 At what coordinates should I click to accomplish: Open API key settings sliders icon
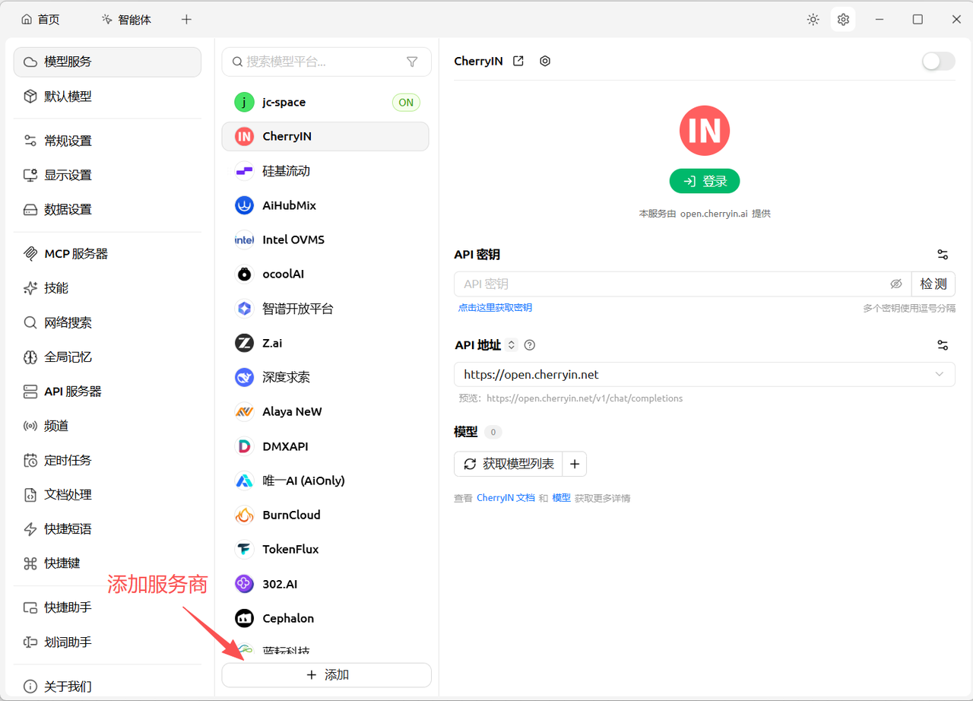coord(943,255)
